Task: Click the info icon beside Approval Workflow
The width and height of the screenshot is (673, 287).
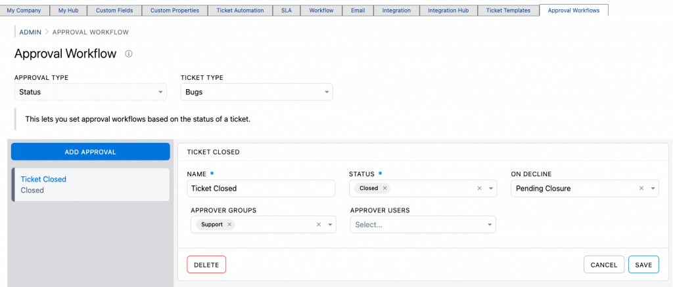Action: [x=129, y=54]
